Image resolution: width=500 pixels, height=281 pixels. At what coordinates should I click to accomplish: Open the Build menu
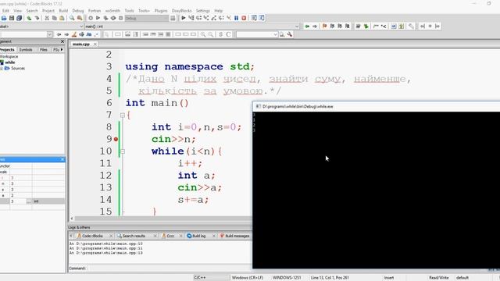(x=63, y=10)
